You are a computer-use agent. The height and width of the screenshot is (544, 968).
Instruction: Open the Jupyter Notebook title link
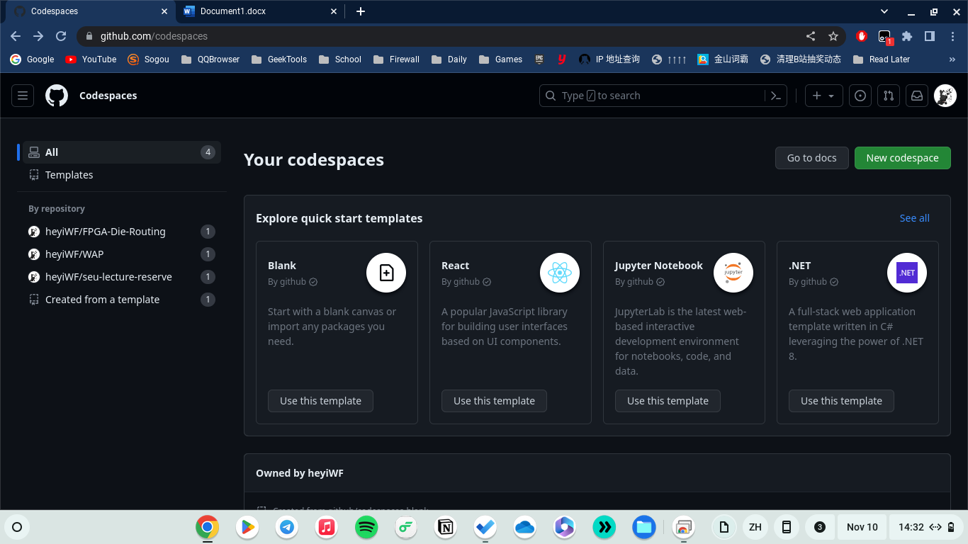[x=659, y=266]
